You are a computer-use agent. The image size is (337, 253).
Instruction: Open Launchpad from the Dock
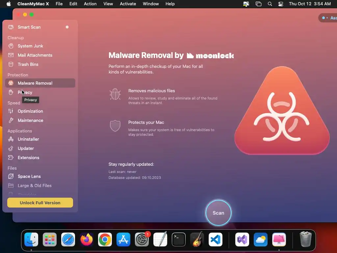point(50,239)
